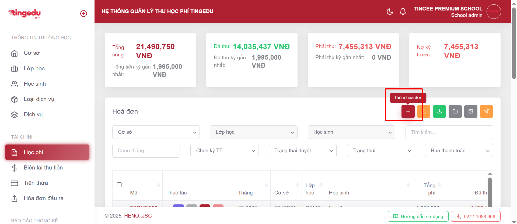Click the gray image icon button

coord(471,111)
